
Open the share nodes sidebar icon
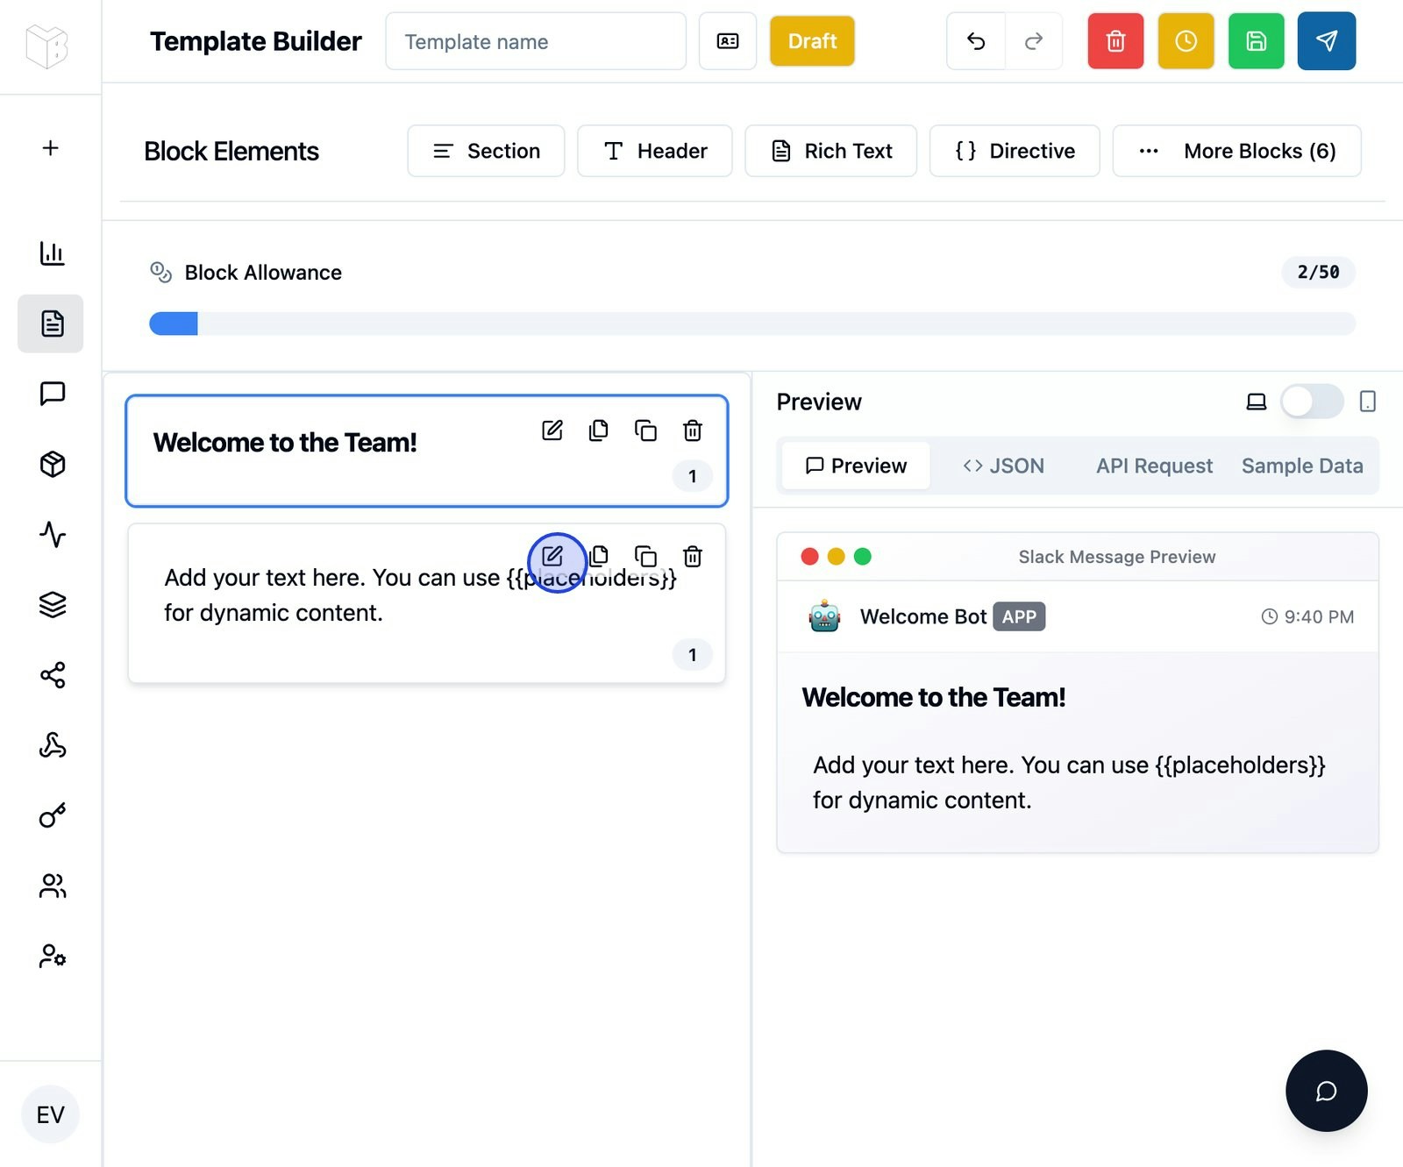[x=53, y=674]
